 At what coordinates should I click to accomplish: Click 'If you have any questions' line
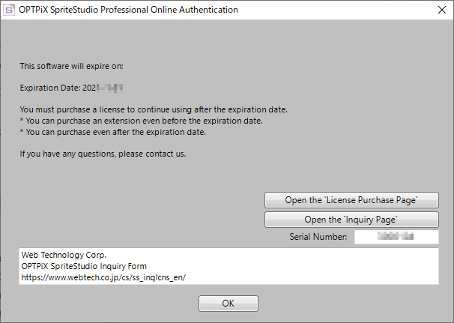(103, 154)
